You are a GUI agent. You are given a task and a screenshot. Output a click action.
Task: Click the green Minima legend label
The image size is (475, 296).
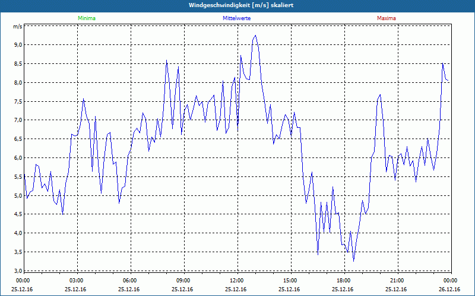tap(87, 18)
